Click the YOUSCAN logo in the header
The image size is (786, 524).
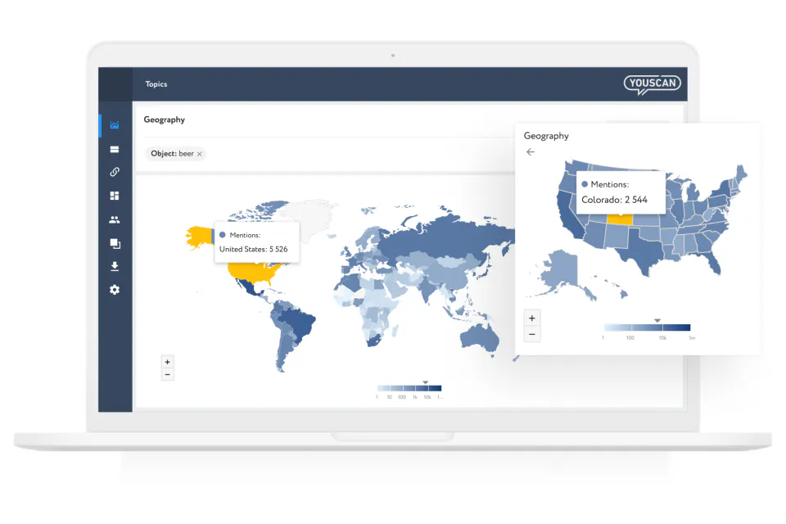[x=652, y=84]
